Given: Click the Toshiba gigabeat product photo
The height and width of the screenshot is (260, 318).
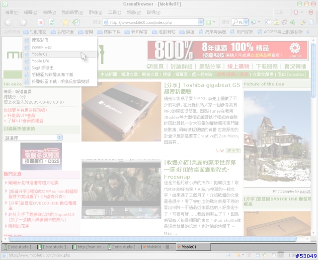Looking at the screenshot, I should point(121,112).
